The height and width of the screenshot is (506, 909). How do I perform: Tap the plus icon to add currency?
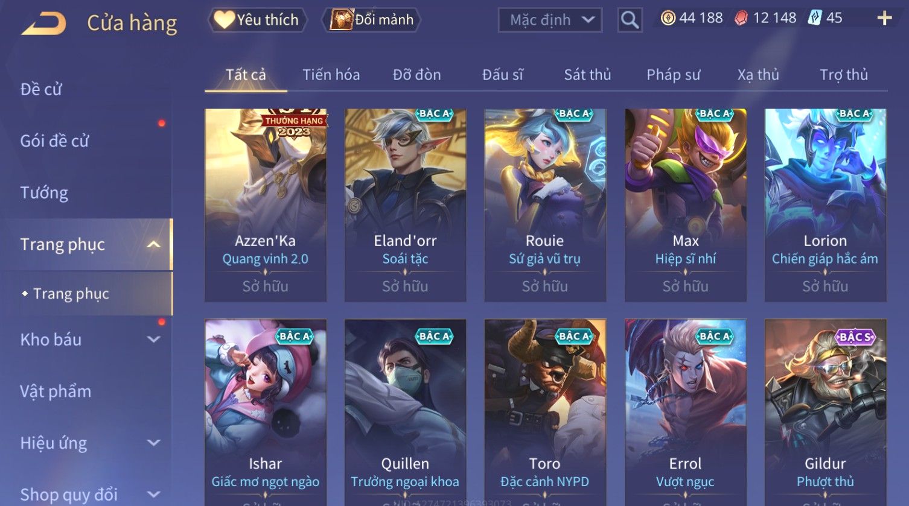[x=884, y=18]
